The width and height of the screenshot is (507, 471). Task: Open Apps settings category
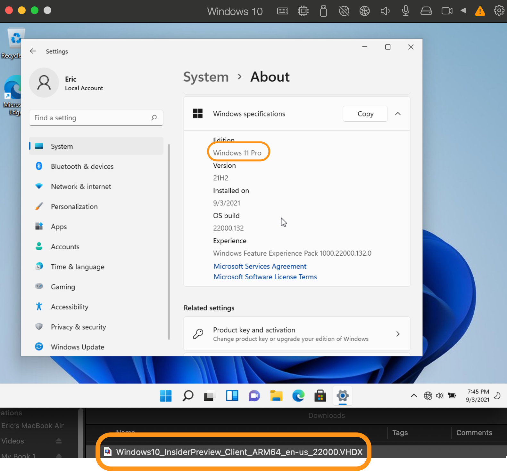96,227
